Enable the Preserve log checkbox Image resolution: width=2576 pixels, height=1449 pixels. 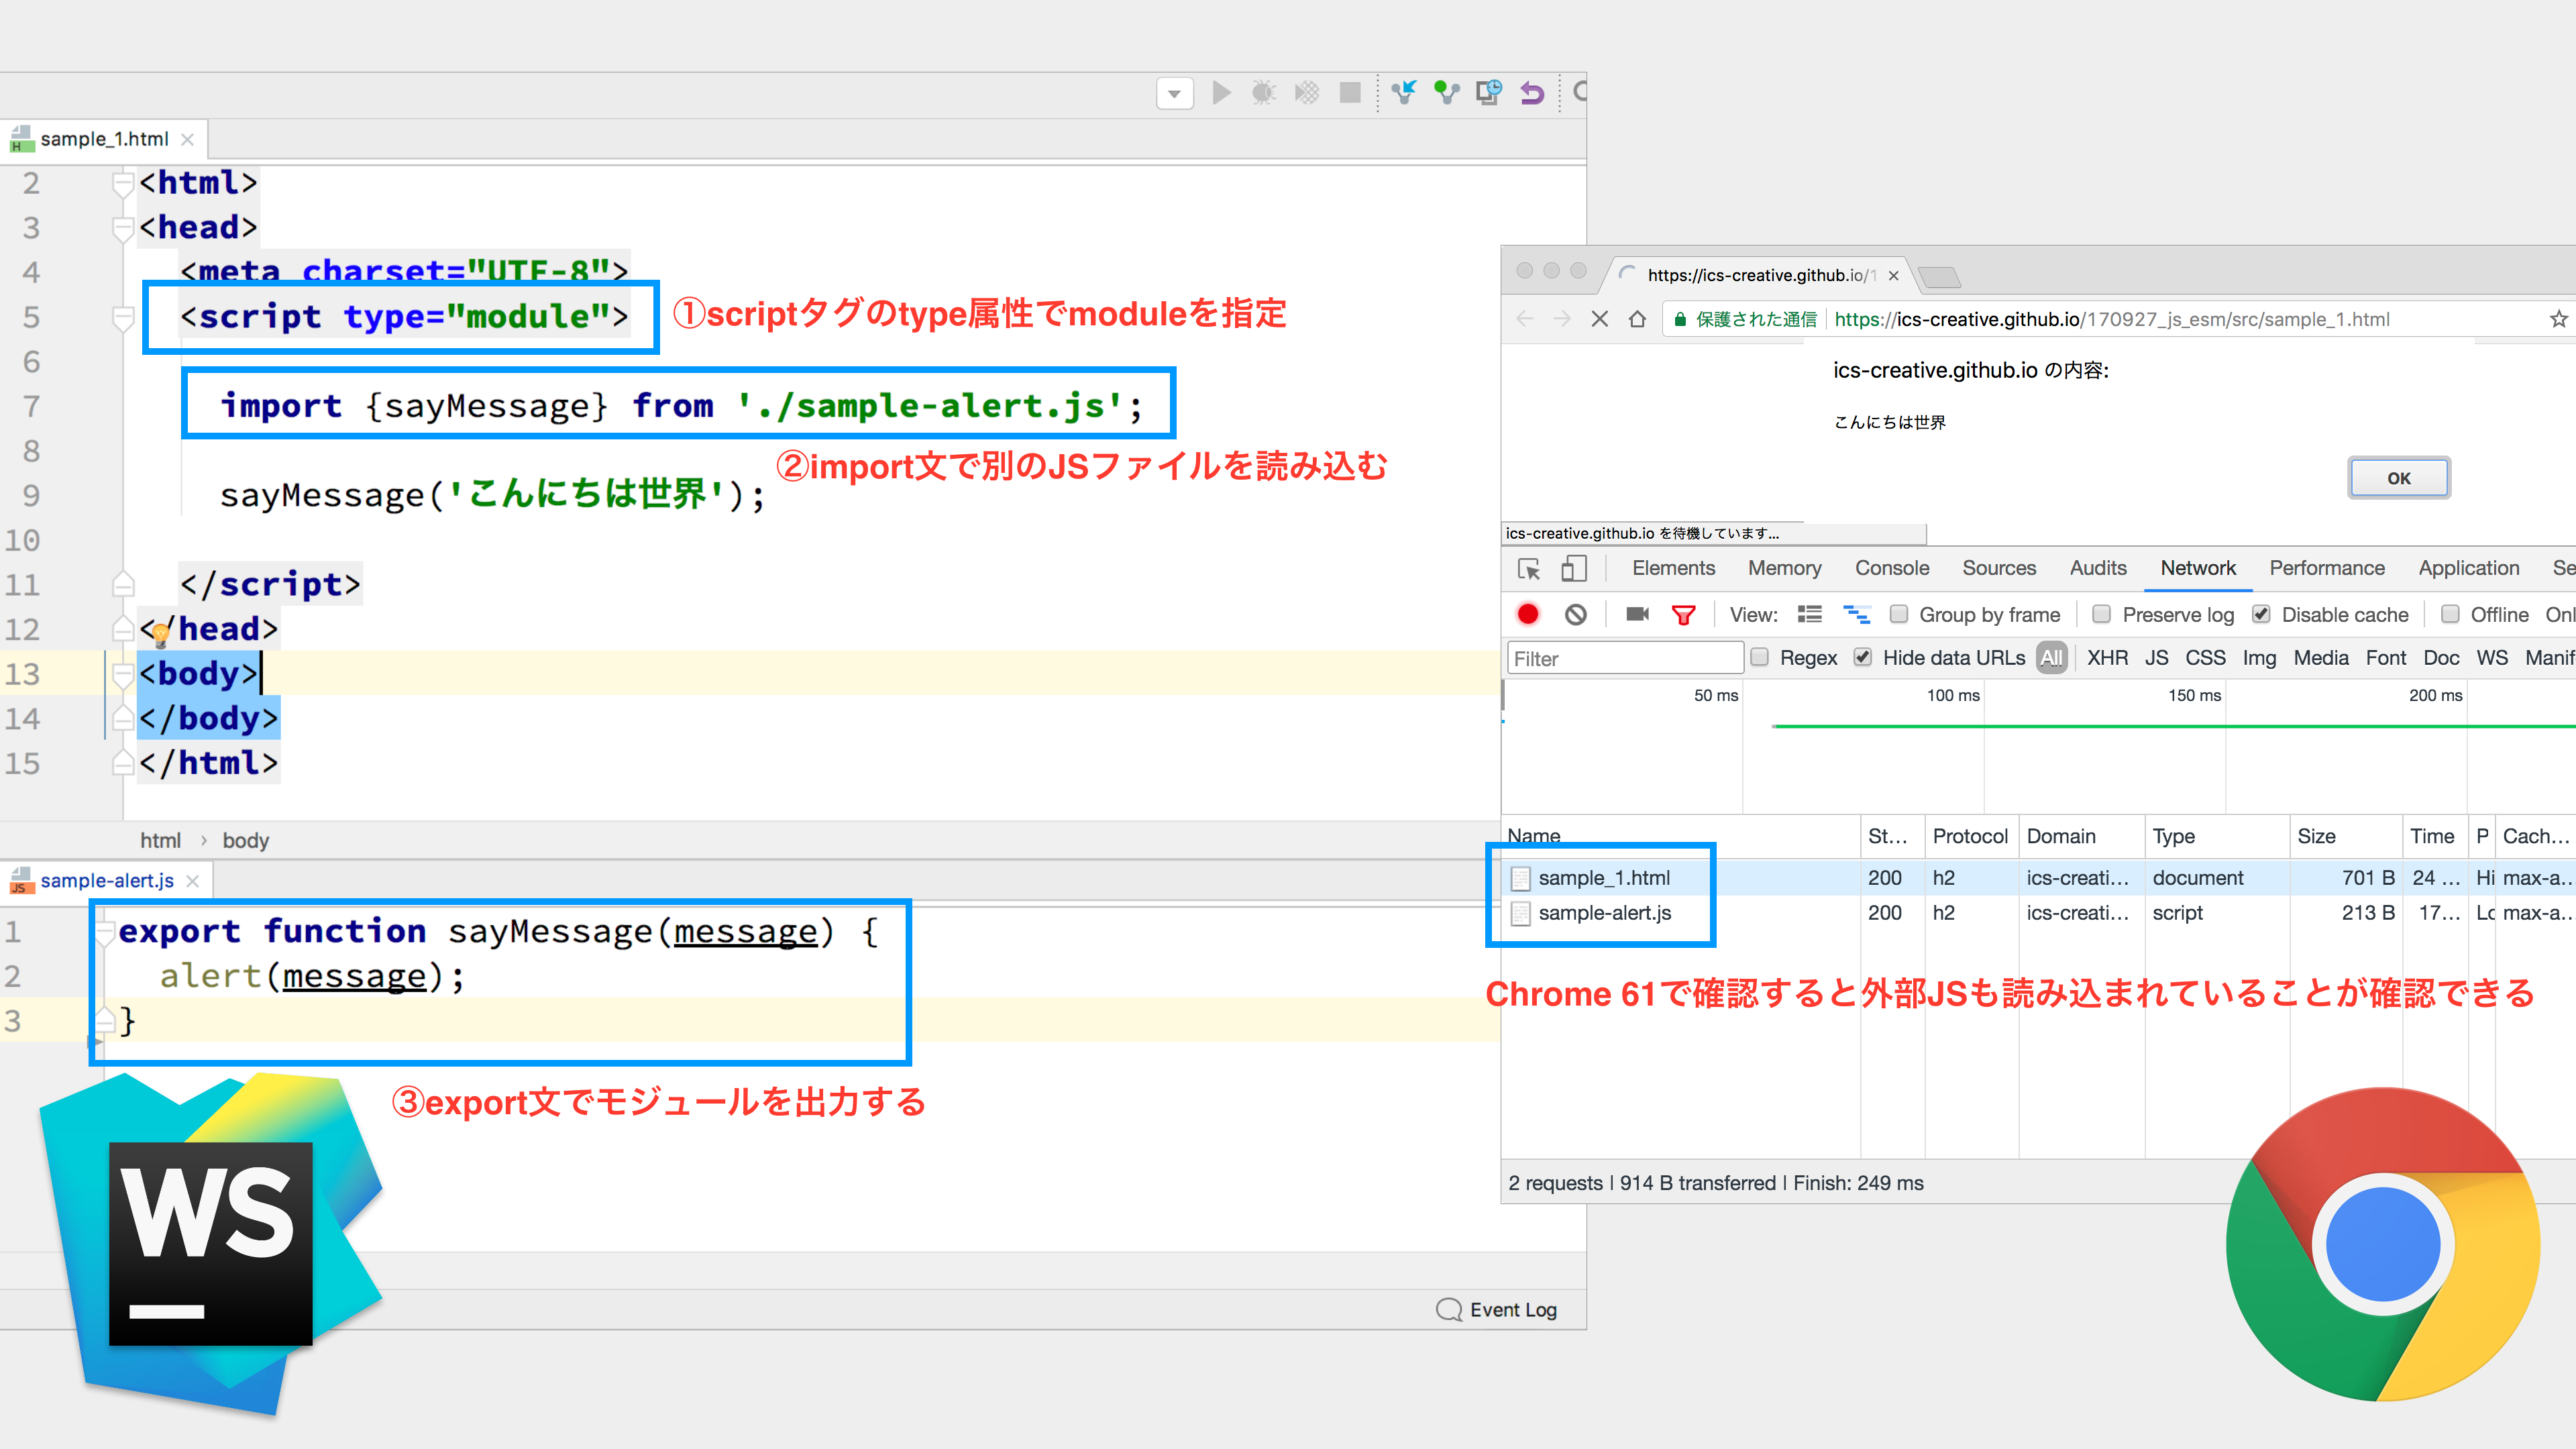2102,614
